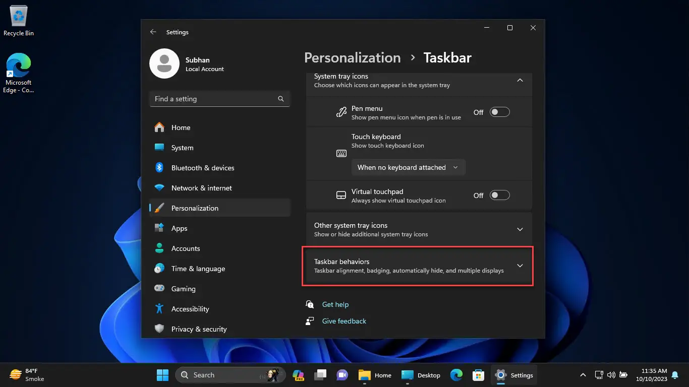Open Privacy & security settings
This screenshot has height=387, width=689.
coord(220,329)
